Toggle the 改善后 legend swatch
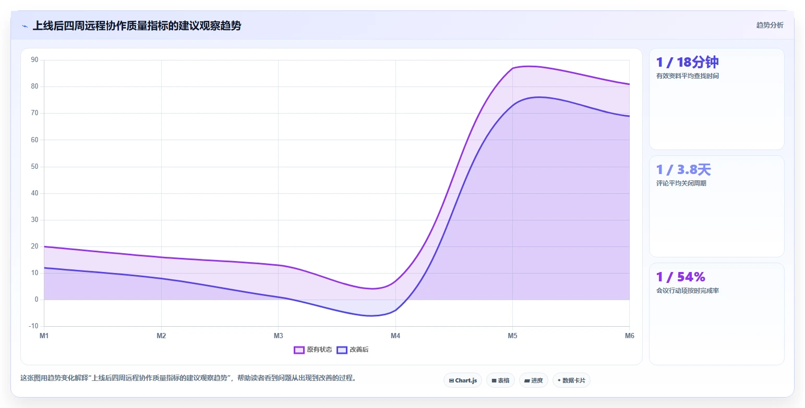 (342, 350)
